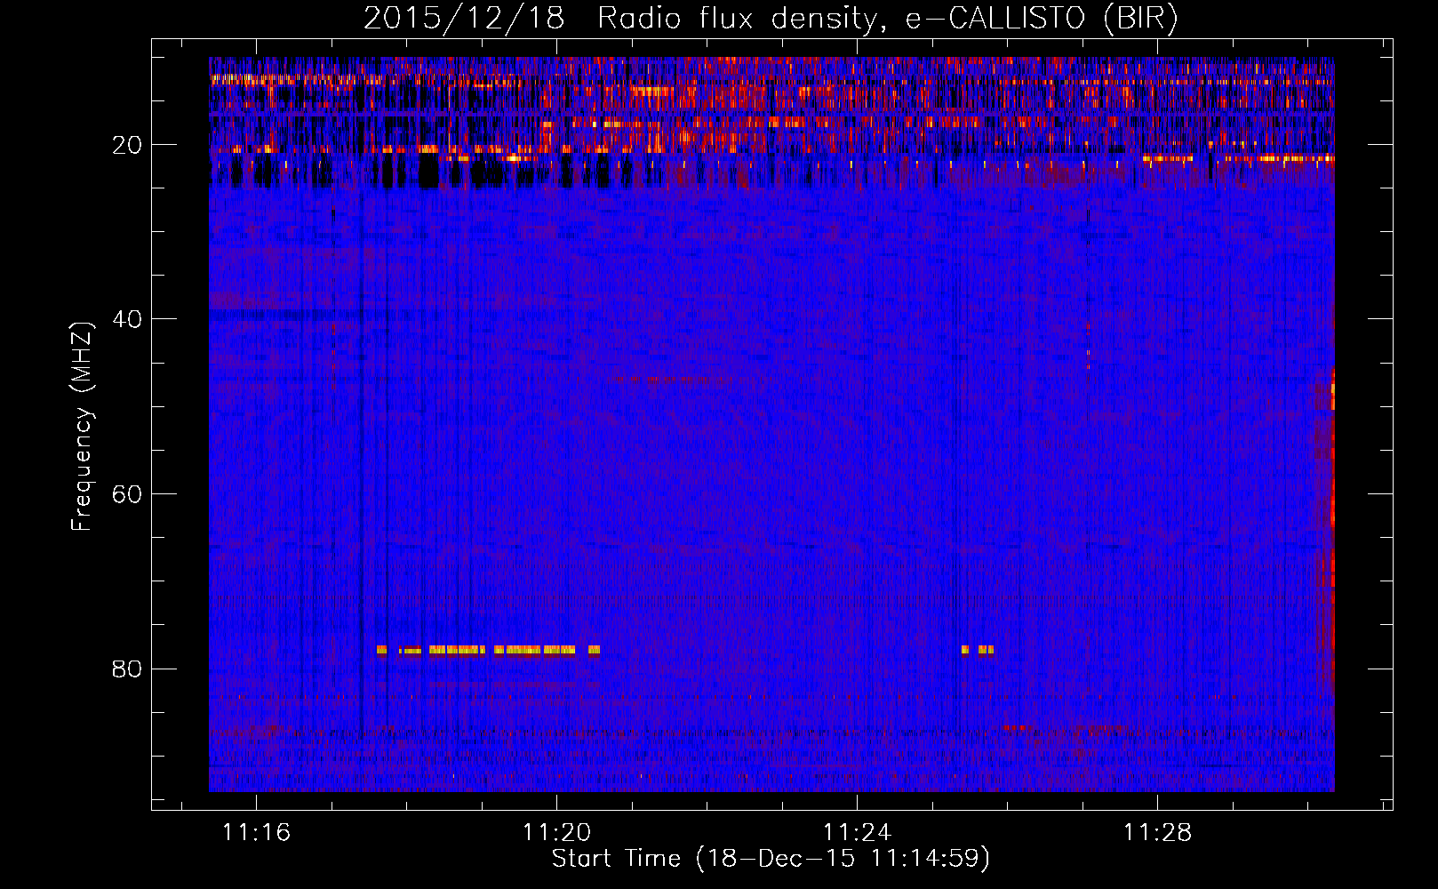Image resolution: width=1438 pixels, height=889 pixels.
Task: Click the 80 frequency tick label
Action: tap(128, 669)
